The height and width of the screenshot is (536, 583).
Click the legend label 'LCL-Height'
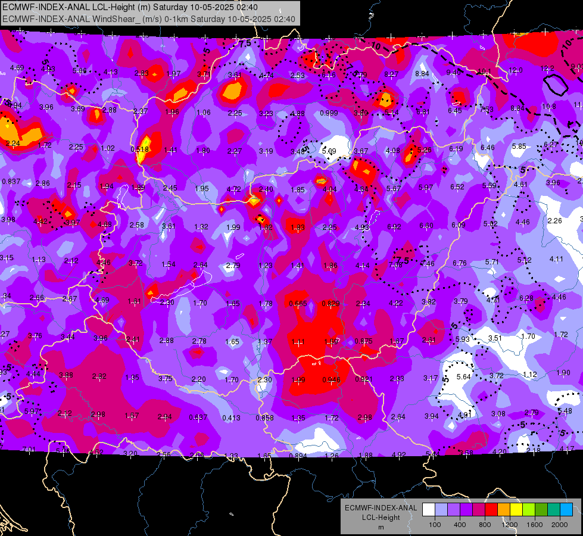[381, 518]
